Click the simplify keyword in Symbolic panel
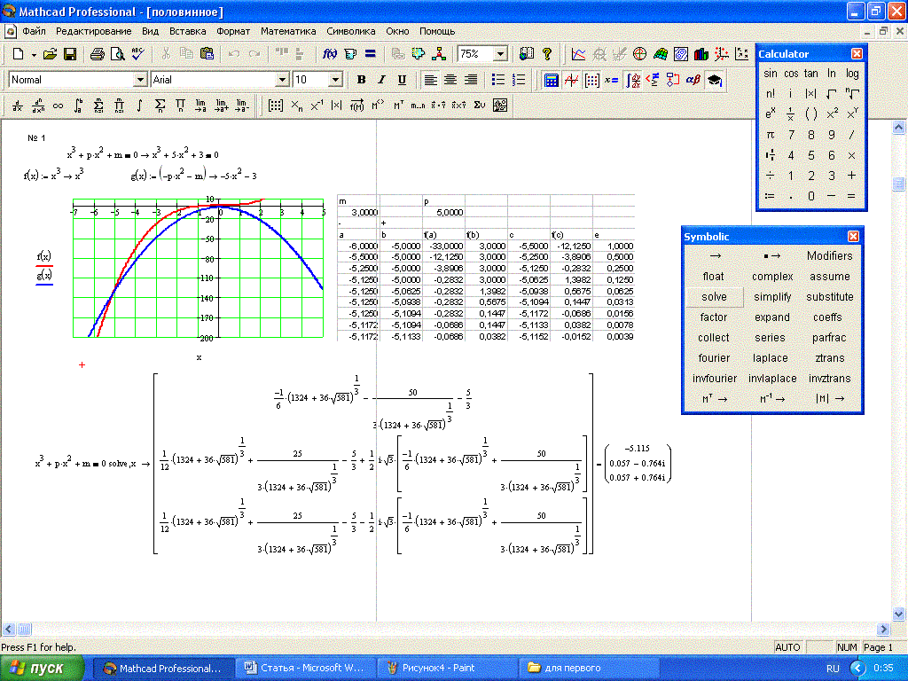Viewport: 908px width, 681px height. pos(772,297)
